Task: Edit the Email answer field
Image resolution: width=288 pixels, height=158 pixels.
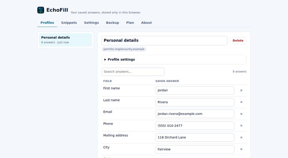Action: pyautogui.click(x=195, y=114)
